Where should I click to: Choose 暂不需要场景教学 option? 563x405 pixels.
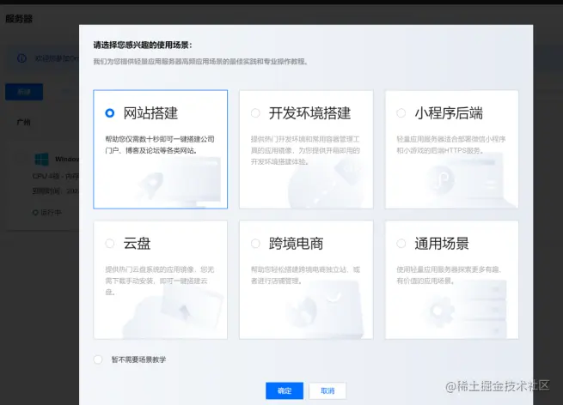98,360
